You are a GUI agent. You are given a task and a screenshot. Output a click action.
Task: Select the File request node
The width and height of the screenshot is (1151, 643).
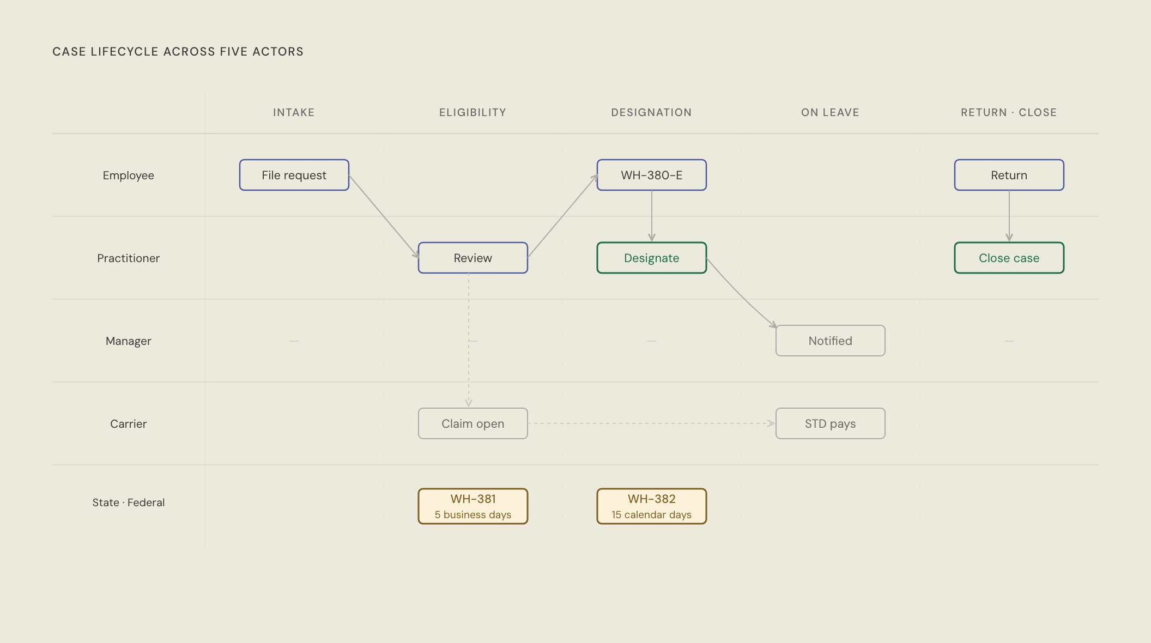coord(294,175)
